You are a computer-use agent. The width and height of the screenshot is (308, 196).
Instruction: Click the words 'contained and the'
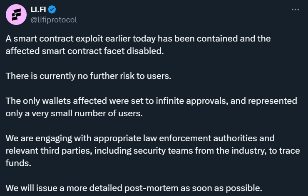[x=234, y=39]
